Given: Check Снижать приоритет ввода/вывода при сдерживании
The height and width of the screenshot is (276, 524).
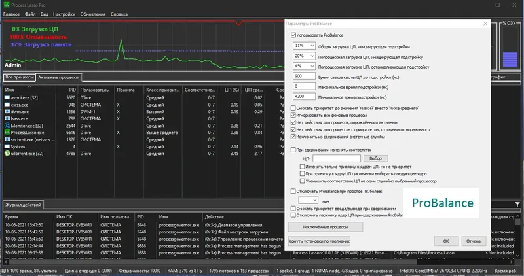Looking at the screenshot, I should coord(293,208).
